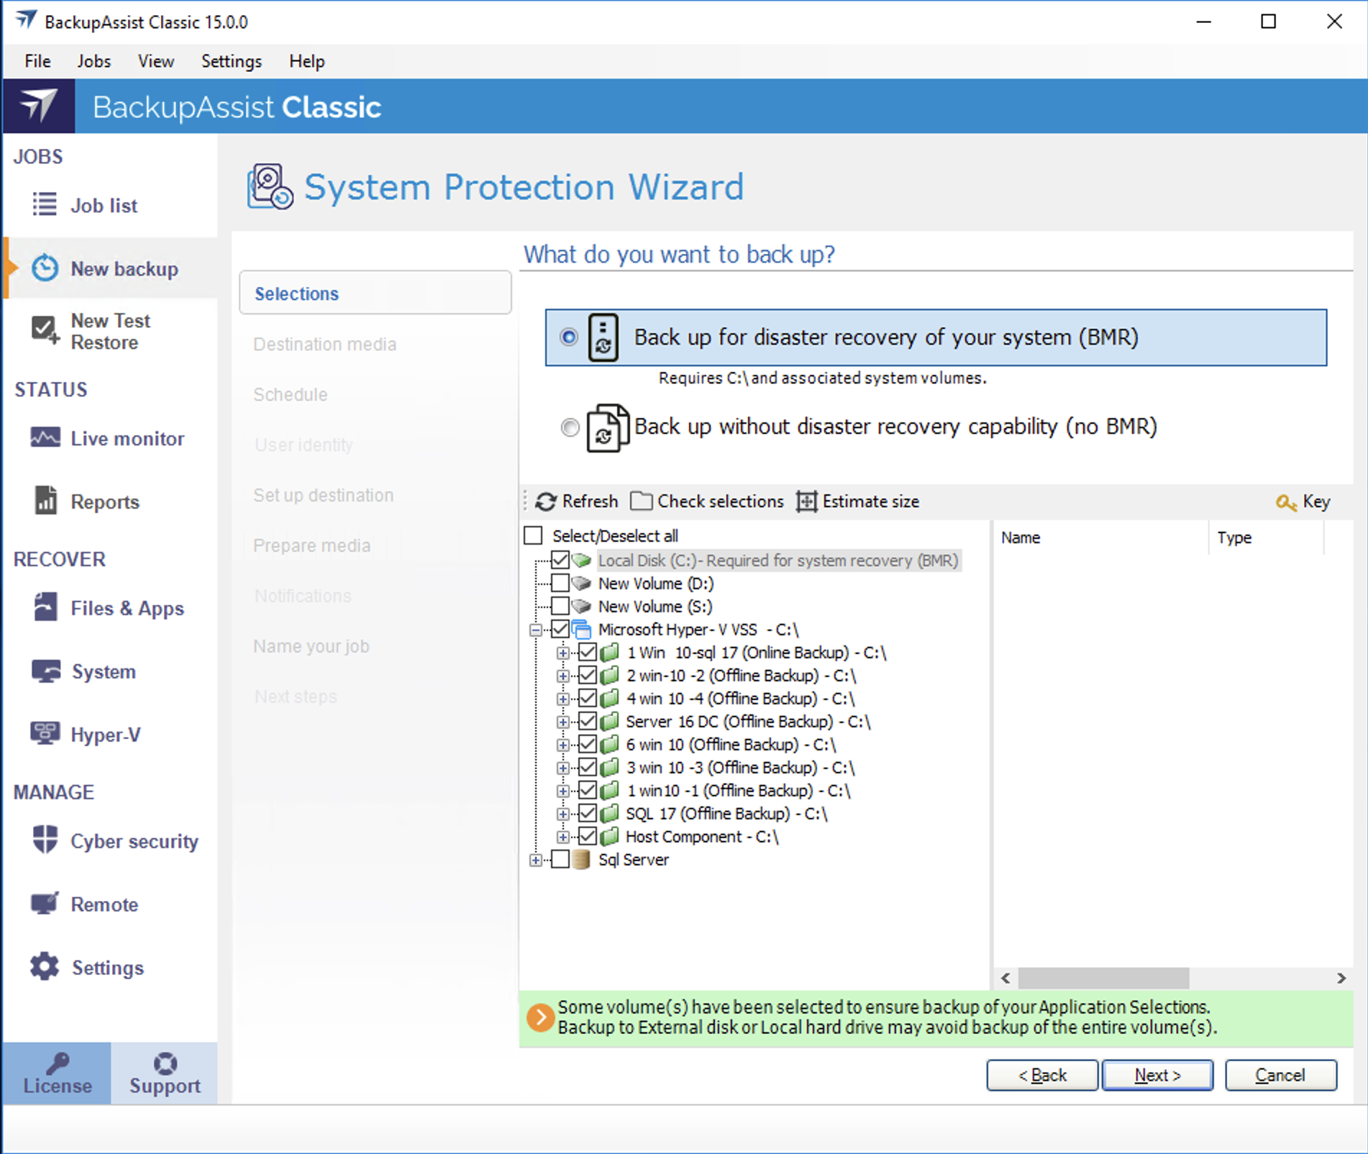Open Hyper-V recovery icon

45,733
